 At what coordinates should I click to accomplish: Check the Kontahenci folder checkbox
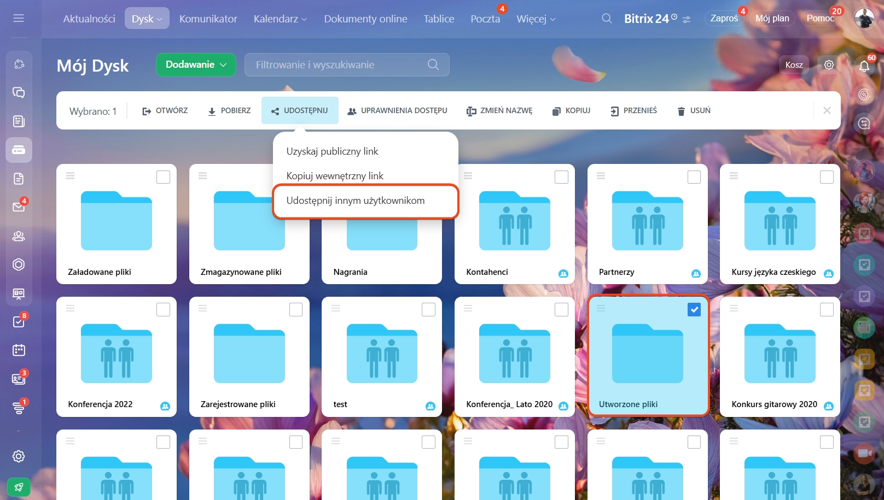561,177
